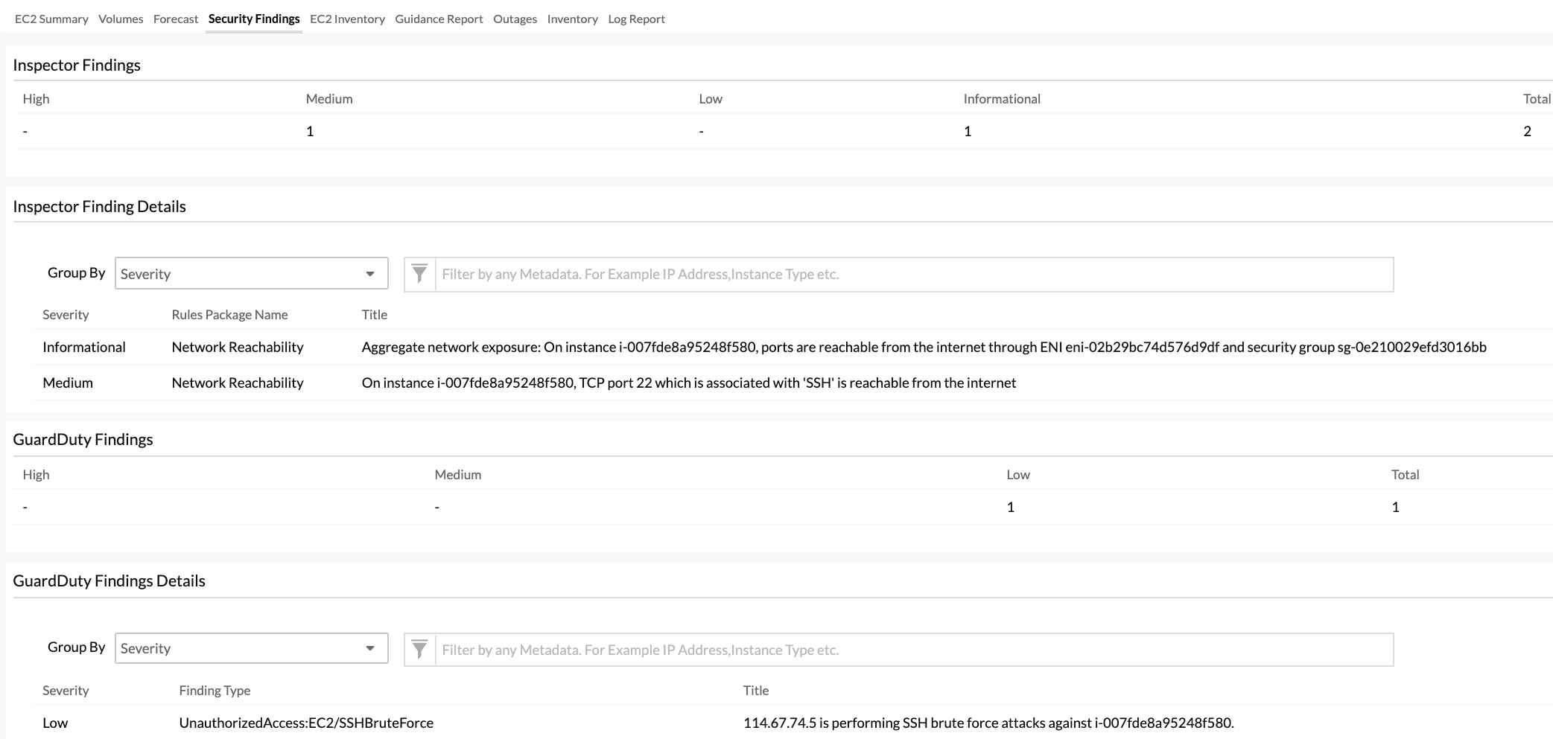Open the Outages tab

coord(514,19)
